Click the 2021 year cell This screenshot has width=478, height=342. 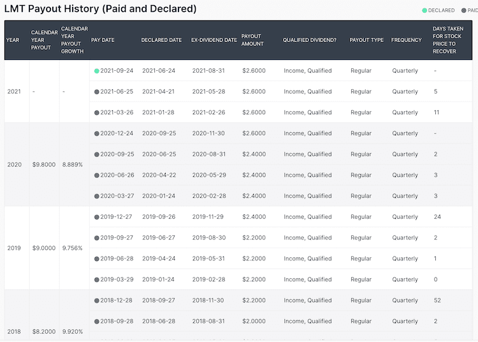pos(14,91)
